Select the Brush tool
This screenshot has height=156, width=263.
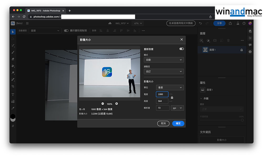tap(13, 52)
